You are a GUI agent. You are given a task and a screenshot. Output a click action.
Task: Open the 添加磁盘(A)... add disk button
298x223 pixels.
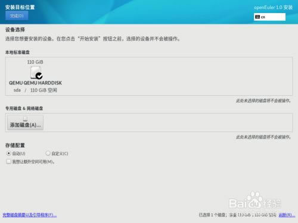25,123
